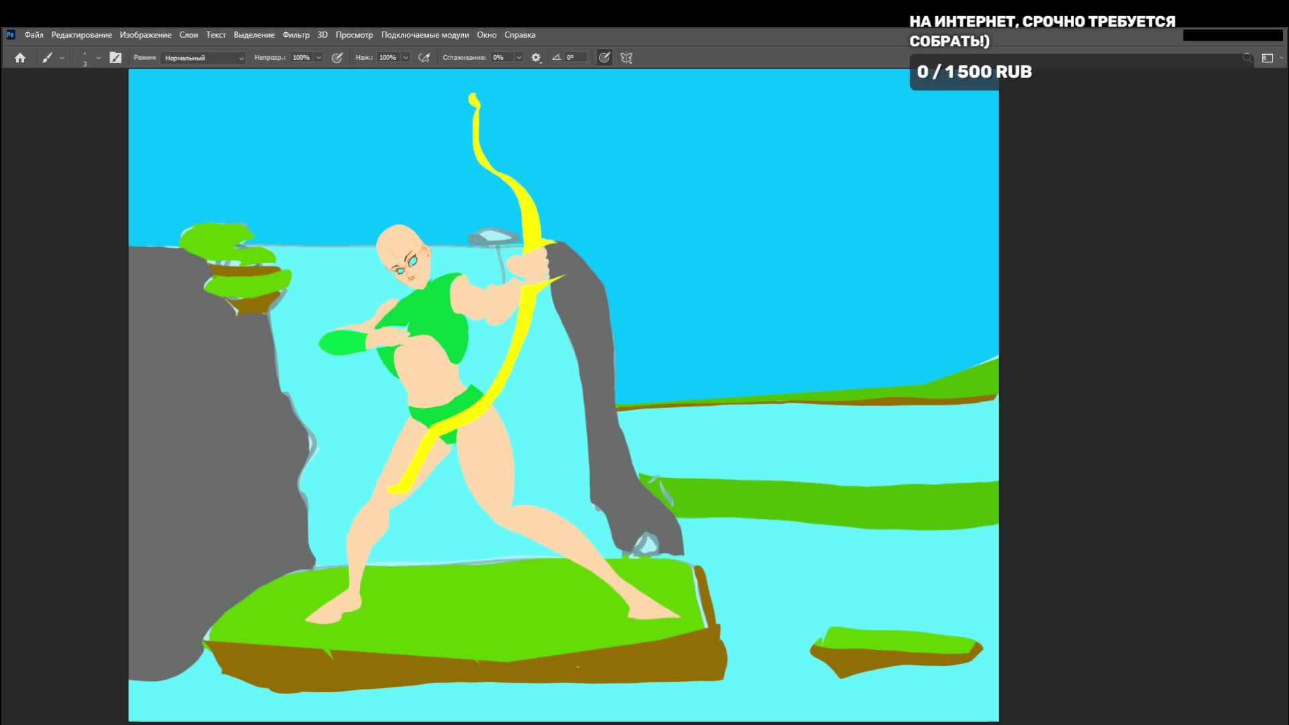Screen dimensions: 1289x725
Task: Click the search magnifier icon
Action: [x=1247, y=58]
